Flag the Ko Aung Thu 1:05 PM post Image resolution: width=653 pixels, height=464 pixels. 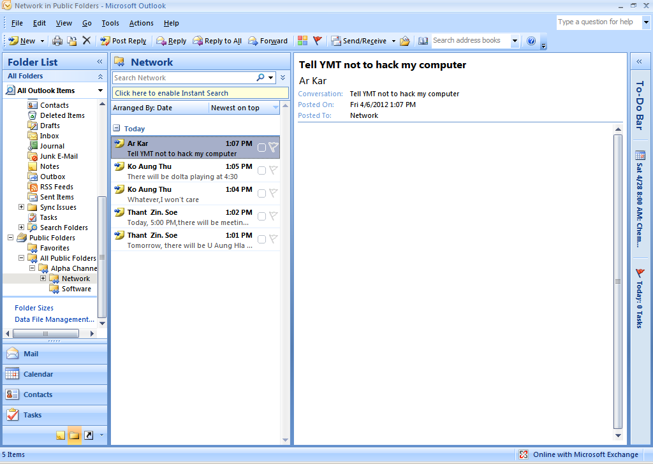[273, 170]
